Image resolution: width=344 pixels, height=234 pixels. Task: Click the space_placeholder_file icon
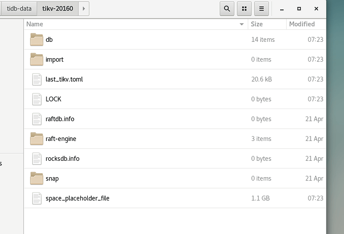(x=36, y=198)
